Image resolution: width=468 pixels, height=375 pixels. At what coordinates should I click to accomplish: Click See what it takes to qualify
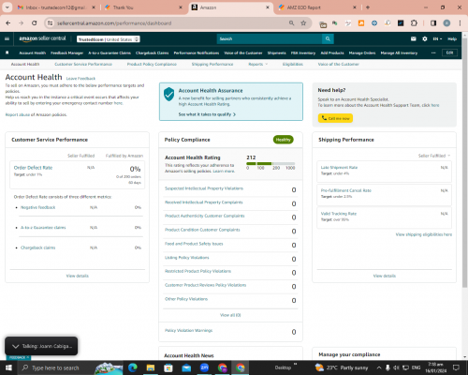point(207,114)
